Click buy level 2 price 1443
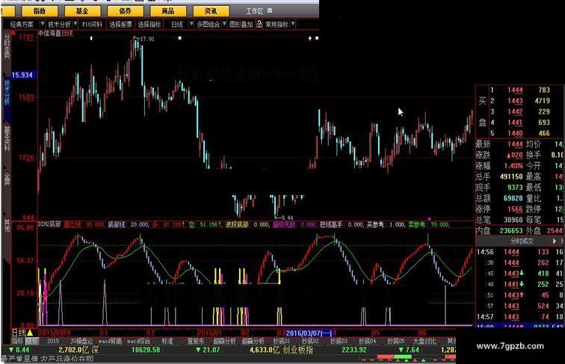 515,101
